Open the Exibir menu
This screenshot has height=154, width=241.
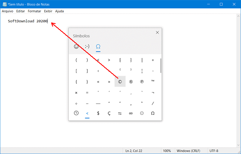[48, 11]
